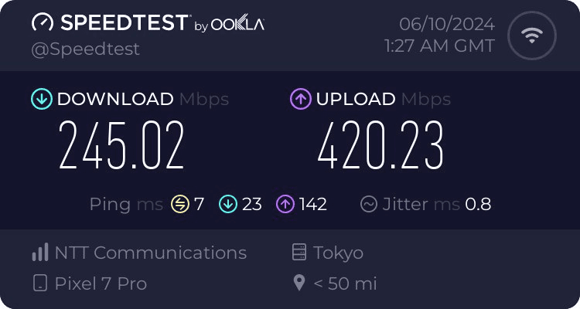Select the Tokyo server label

[x=339, y=253]
